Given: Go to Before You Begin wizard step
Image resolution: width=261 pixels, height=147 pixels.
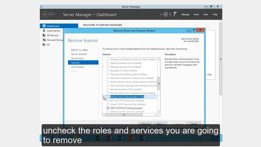Looking at the screenshot, I should pos(80,50).
